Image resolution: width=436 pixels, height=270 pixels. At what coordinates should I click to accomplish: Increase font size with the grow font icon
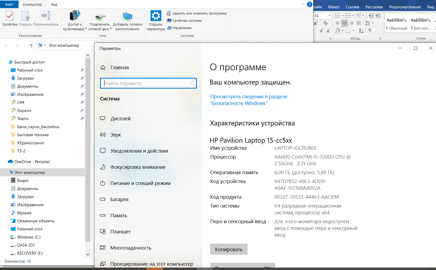pyautogui.click(x=321, y=31)
